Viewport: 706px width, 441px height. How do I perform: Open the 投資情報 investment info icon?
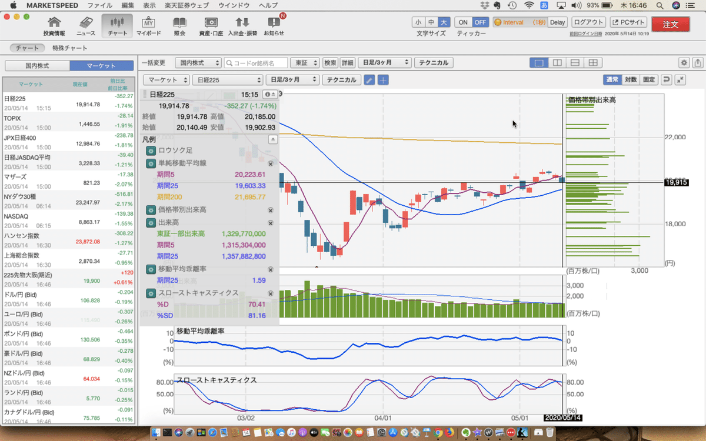(x=55, y=24)
